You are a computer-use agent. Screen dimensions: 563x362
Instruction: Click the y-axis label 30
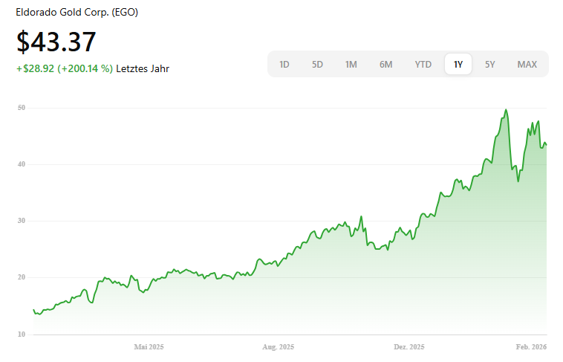22,221
